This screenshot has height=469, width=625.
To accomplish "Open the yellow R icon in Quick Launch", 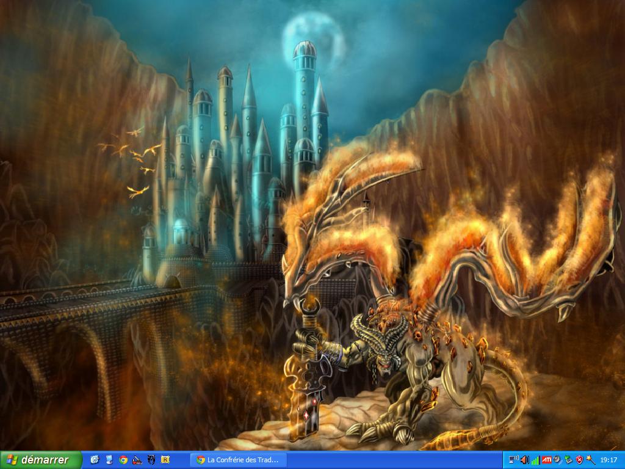I will (165, 460).
